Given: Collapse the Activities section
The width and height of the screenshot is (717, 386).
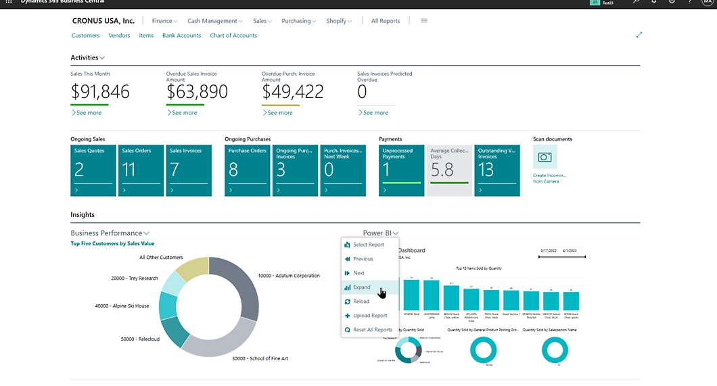Looking at the screenshot, I should (87, 57).
